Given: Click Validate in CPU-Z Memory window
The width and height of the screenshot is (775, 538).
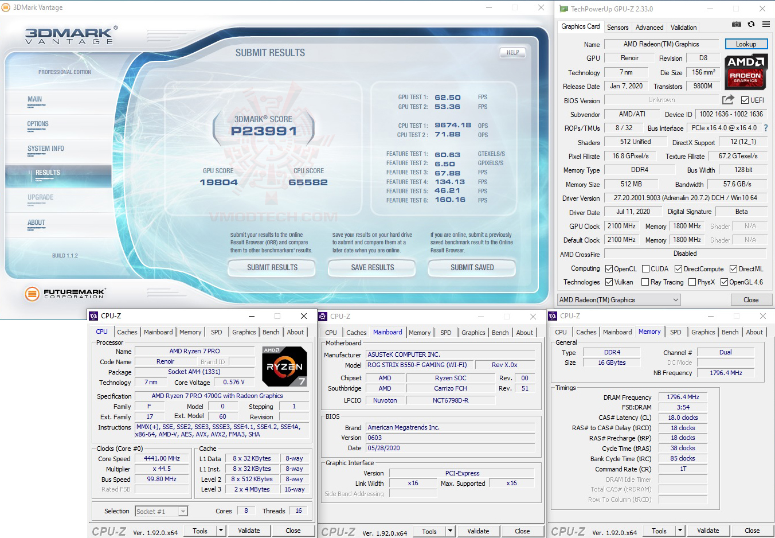Looking at the screenshot, I should pos(708,531).
